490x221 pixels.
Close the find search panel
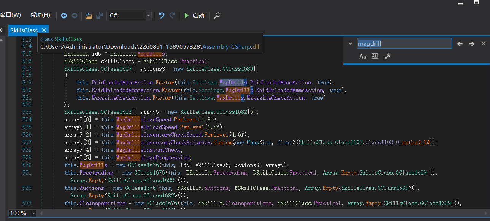pyautogui.click(x=484, y=43)
